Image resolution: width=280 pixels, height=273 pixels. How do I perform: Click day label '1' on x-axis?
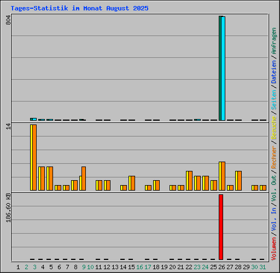(x=18, y=267)
